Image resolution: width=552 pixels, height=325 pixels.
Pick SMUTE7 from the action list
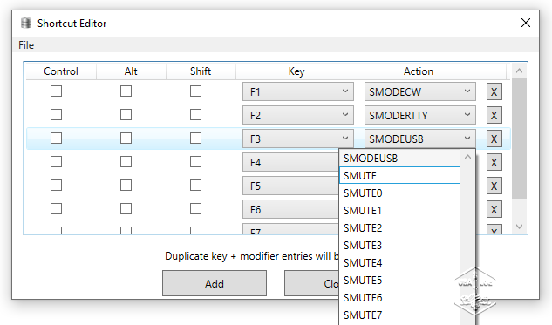click(399, 315)
